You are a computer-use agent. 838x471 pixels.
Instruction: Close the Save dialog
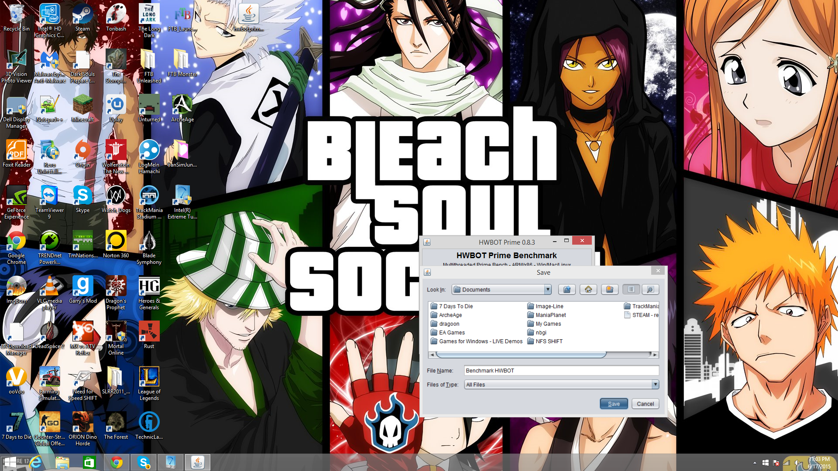coord(658,271)
